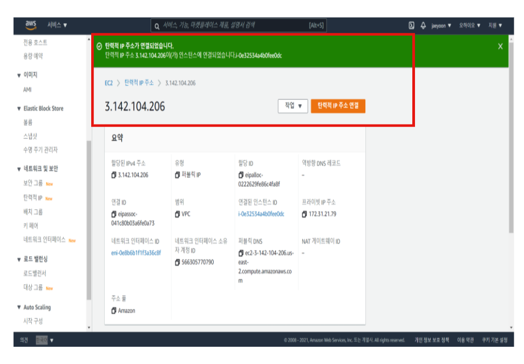Viewport: 524px width, 364px height.
Task: Copy the eipassoc association ID
Action: pos(114,214)
